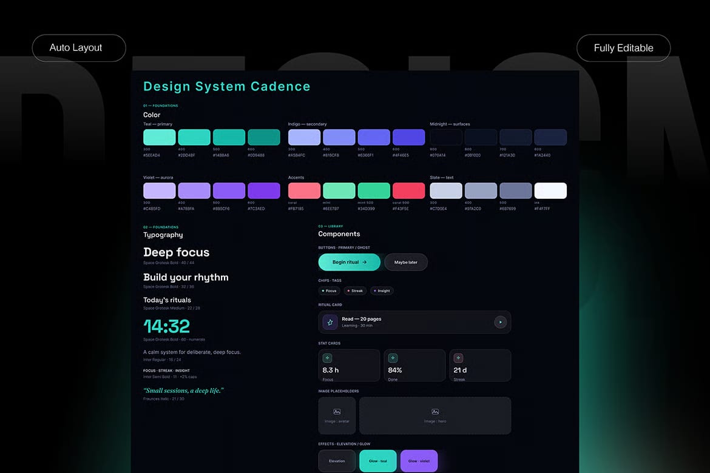Select the Focus chip
710x473 pixels.
point(329,291)
